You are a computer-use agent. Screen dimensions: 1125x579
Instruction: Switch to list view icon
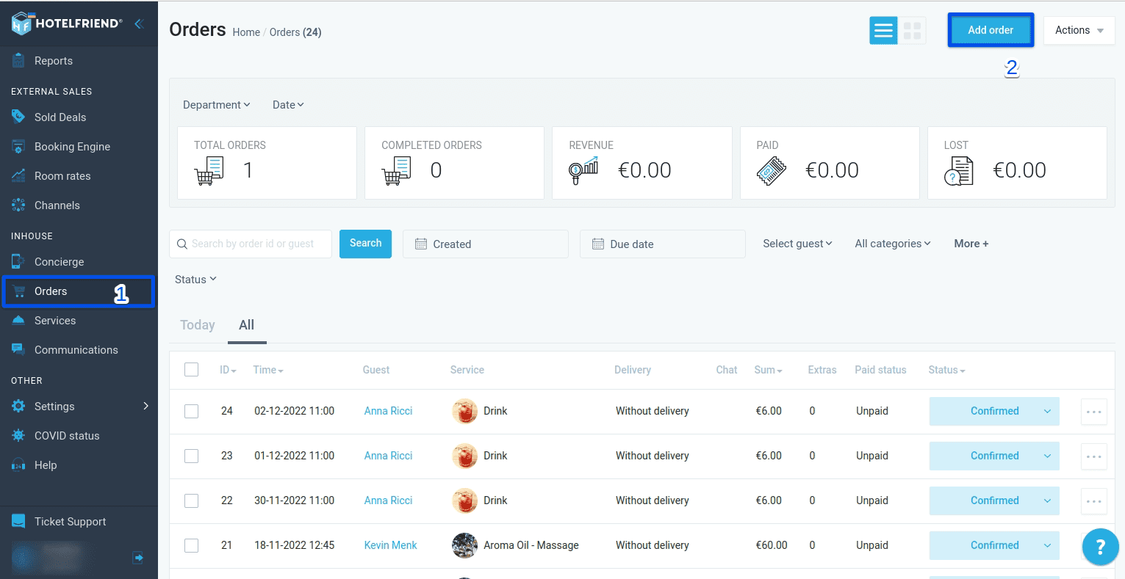[x=883, y=31]
